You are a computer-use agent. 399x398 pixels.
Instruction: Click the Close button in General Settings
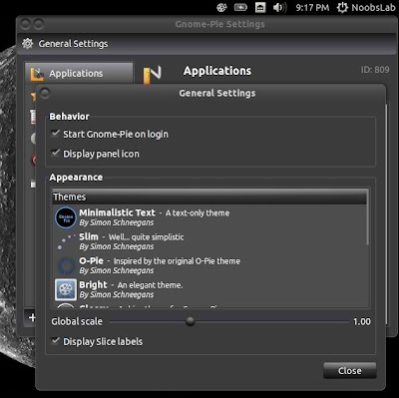coord(350,371)
